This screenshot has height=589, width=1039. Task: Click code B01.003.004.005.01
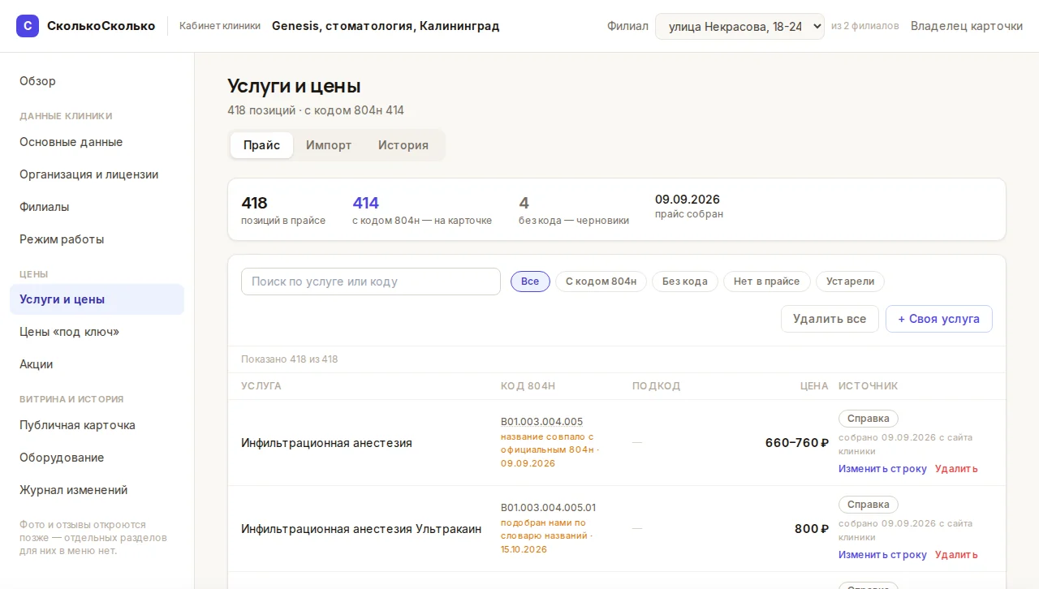(549, 508)
